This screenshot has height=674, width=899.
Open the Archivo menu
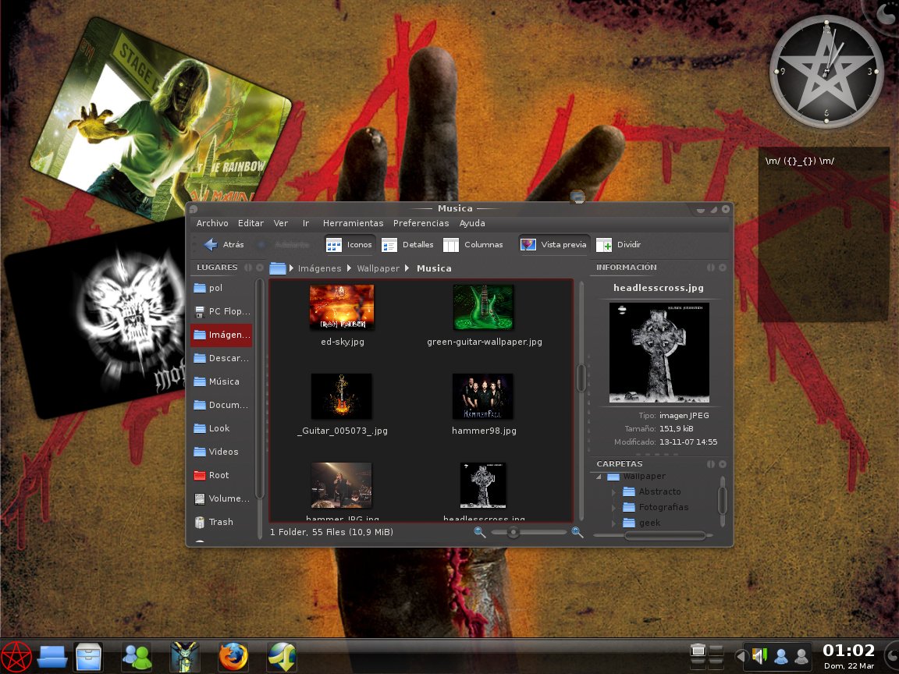coord(212,224)
